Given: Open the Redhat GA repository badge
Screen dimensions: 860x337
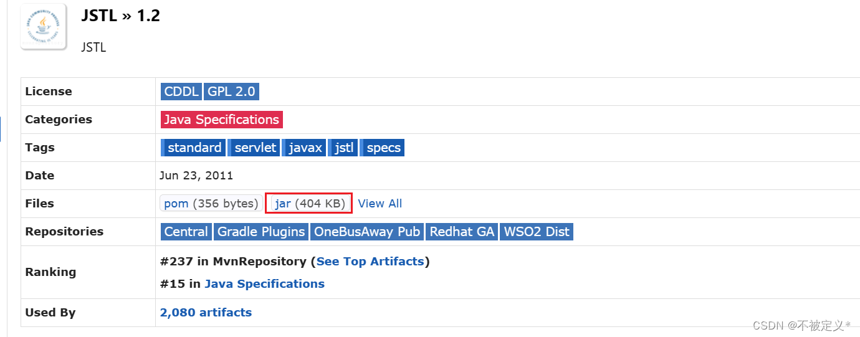Looking at the screenshot, I should coord(462,232).
